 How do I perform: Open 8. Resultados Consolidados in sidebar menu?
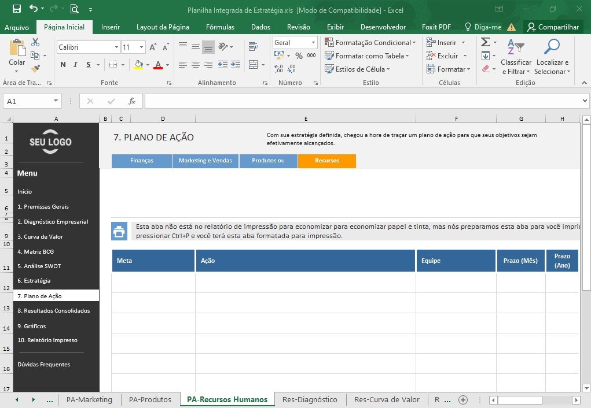click(x=53, y=310)
